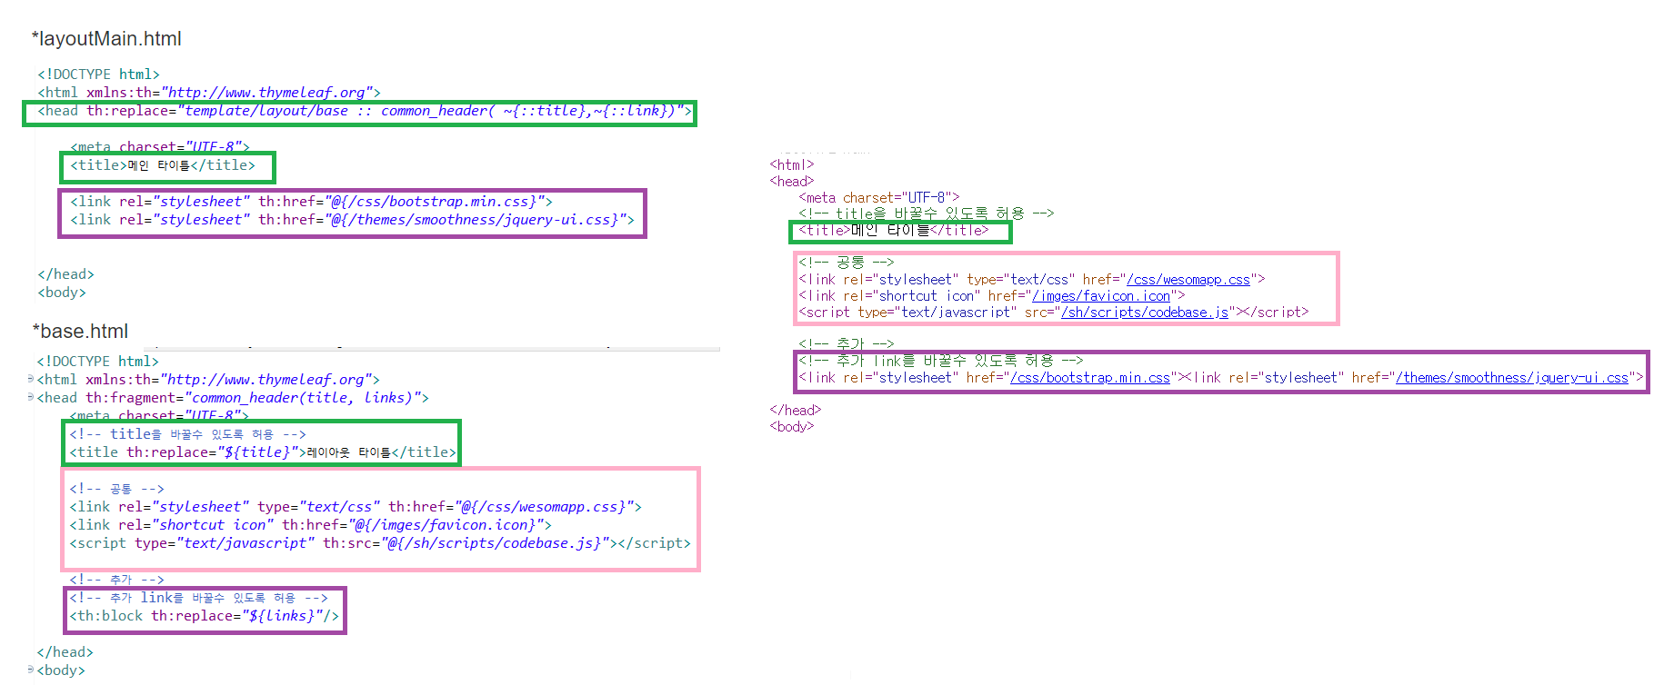Click the script th:src codebase.js line in base.html
Viewport: 1654px width, 685px height.
(x=380, y=543)
